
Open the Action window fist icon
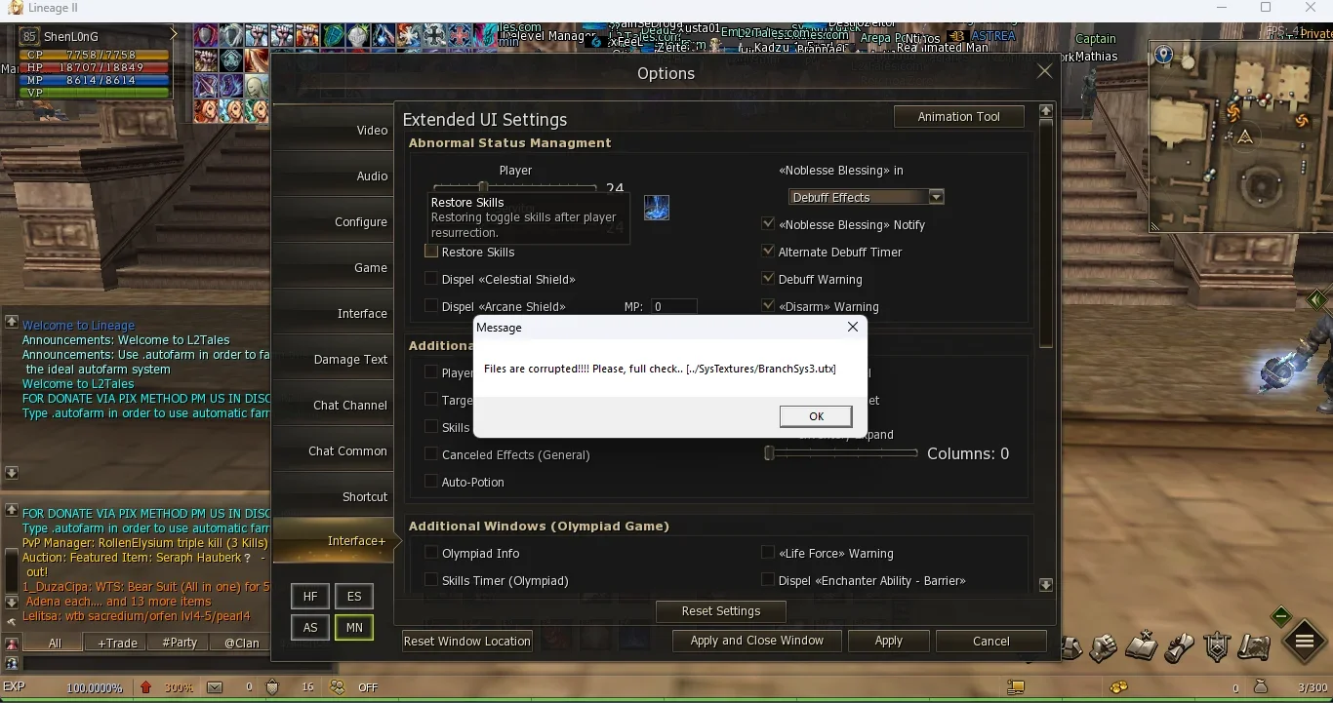[1103, 647]
